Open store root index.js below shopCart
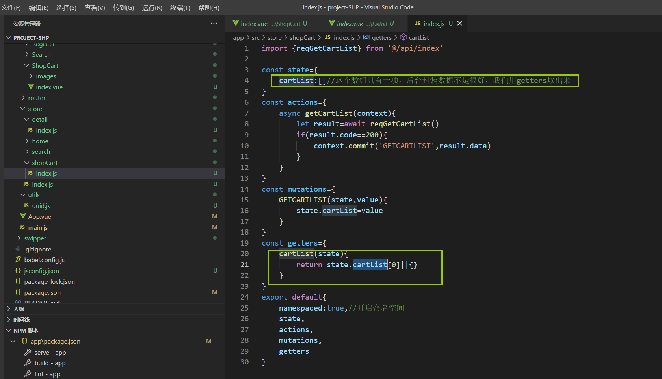 click(x=43, y=184)
